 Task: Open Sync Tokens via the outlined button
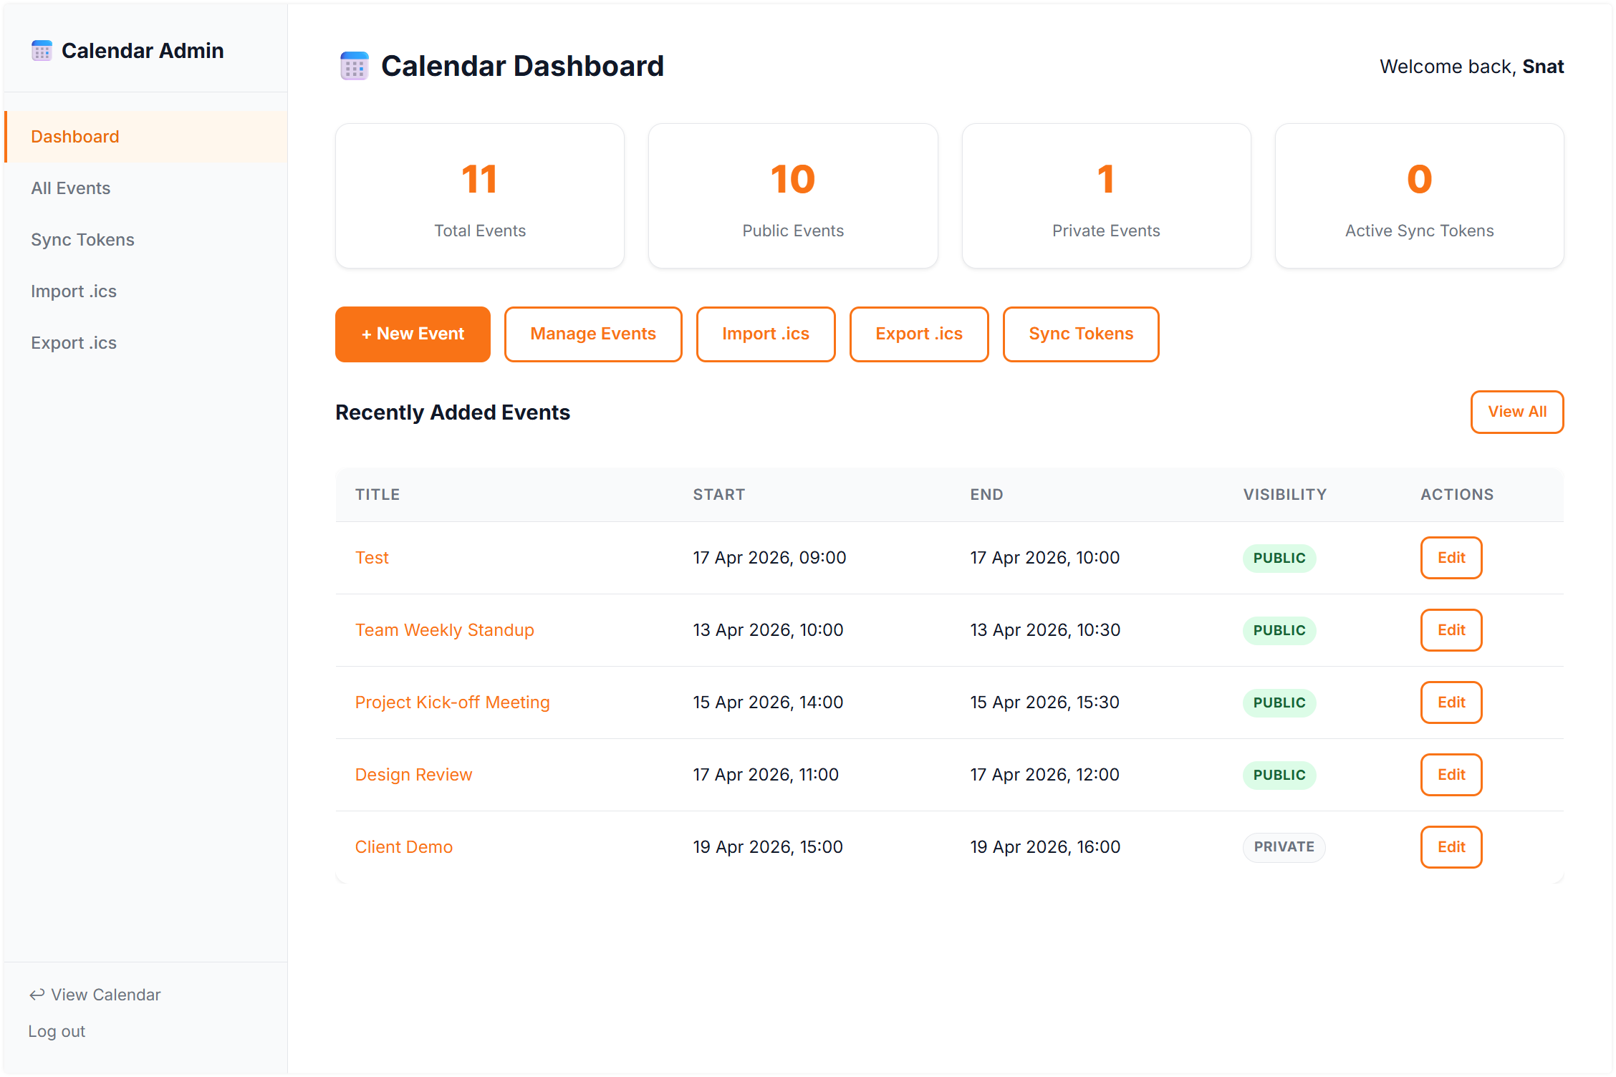tap(1080, 334)
